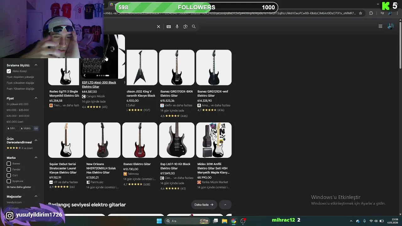Click the Maks. price input field
This screenshot has height=226, width=402.
pyautogui.click(x=26, y=128)
